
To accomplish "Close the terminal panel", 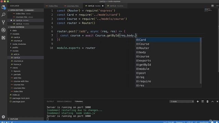I will click(x=217, y=101).
